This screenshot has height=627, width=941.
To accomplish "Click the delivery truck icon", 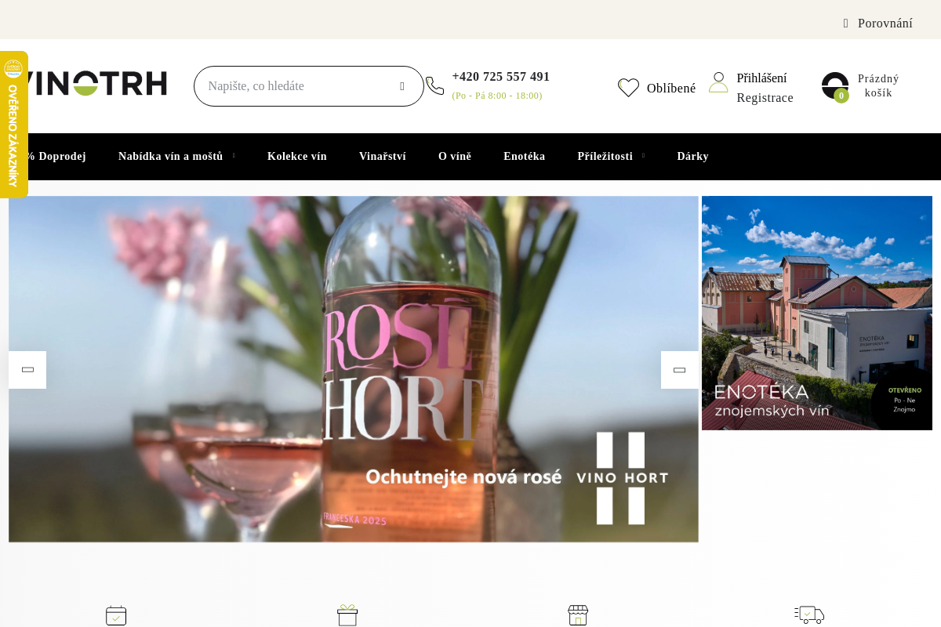I will pyautogui.click(x=808, y=615).
